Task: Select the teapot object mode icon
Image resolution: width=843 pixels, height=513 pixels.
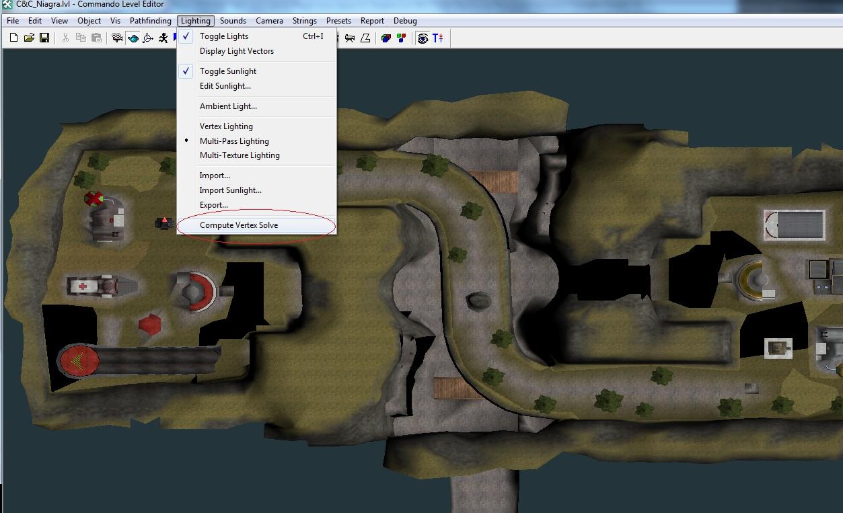Action: [133, 38]
